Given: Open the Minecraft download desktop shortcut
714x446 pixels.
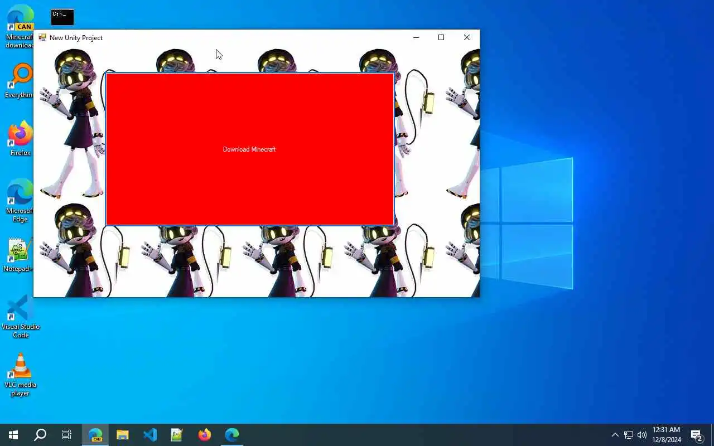Looking at the screenshot, I should (20, 27).
